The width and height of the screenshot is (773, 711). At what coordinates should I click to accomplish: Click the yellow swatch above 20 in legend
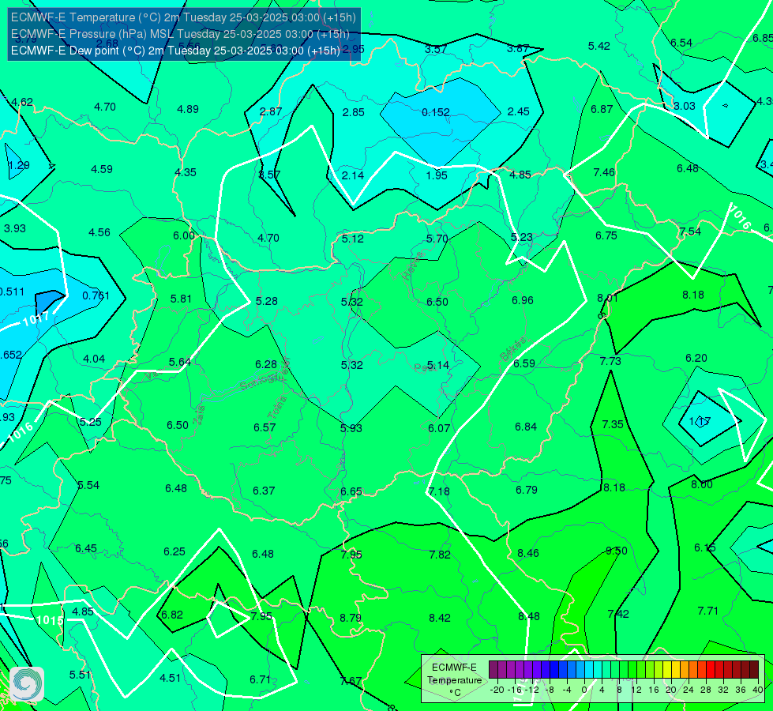667,670
